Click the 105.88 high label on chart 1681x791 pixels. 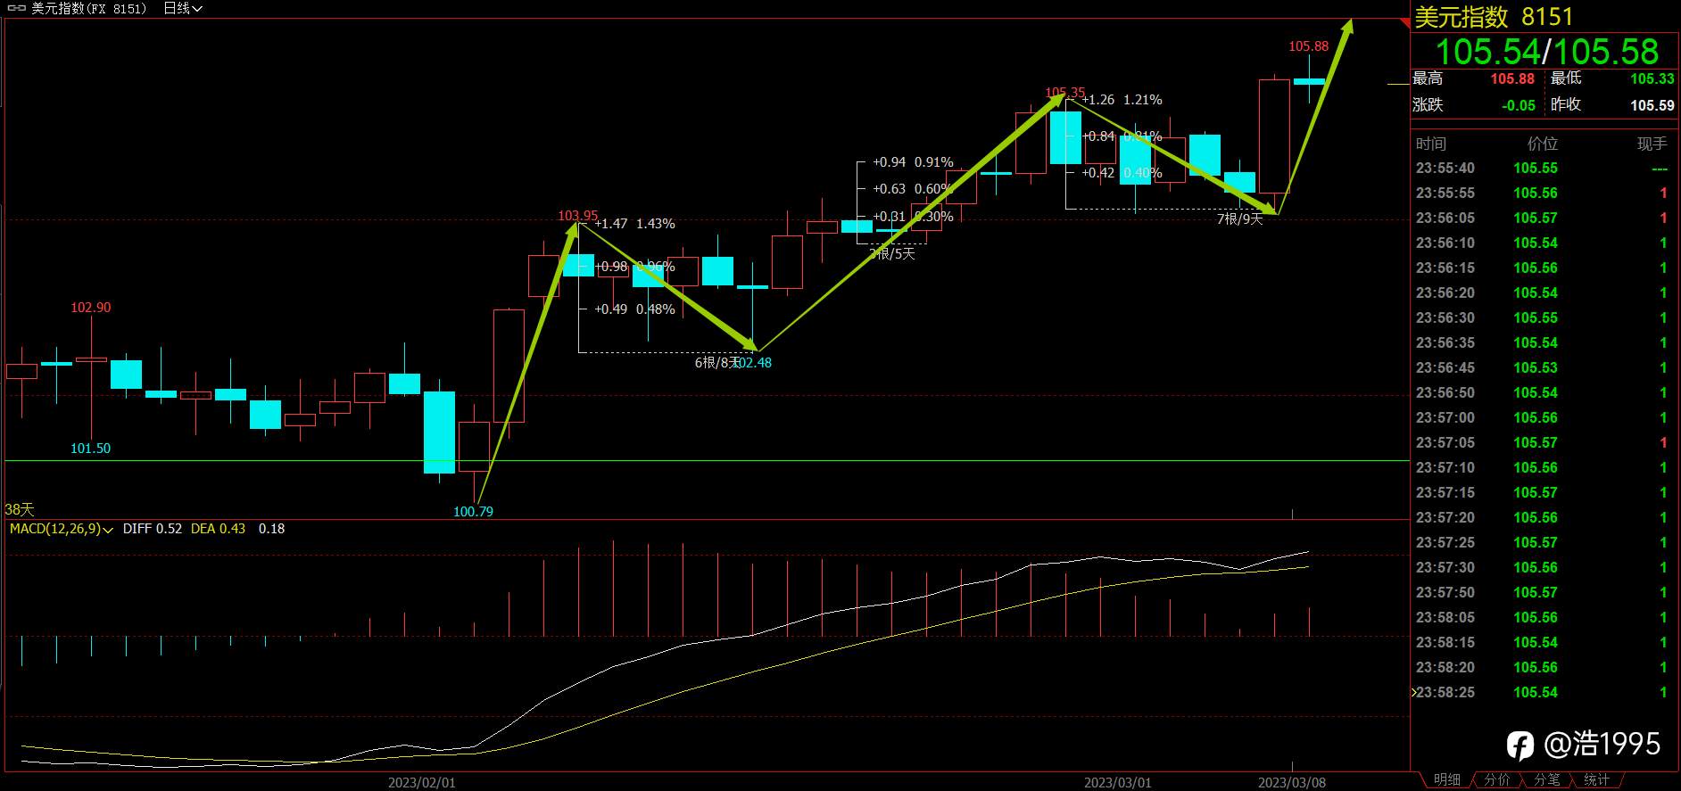[1308, 46]
